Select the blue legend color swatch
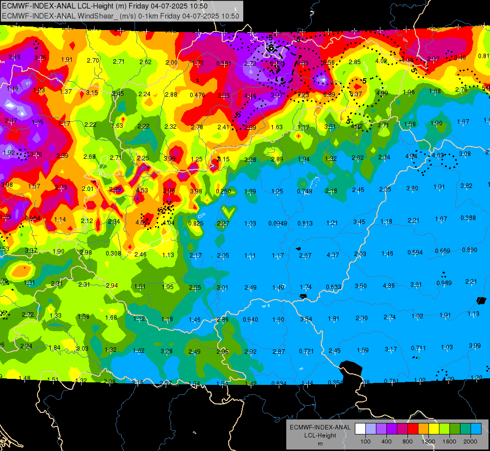This screenshot has width=490, height=451. point(476,428)
